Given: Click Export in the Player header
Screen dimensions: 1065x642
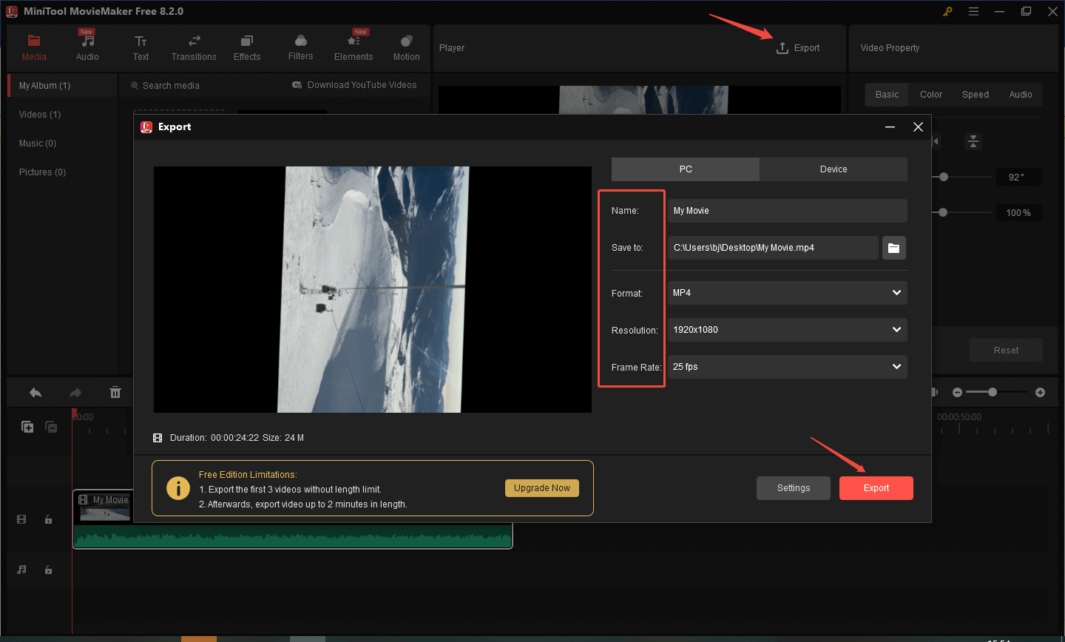Looking at the screenshot, I should (798, 48).
